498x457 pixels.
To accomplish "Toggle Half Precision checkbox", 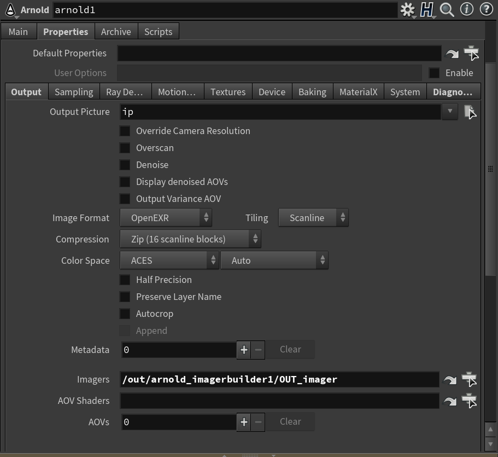I will 125,280.
